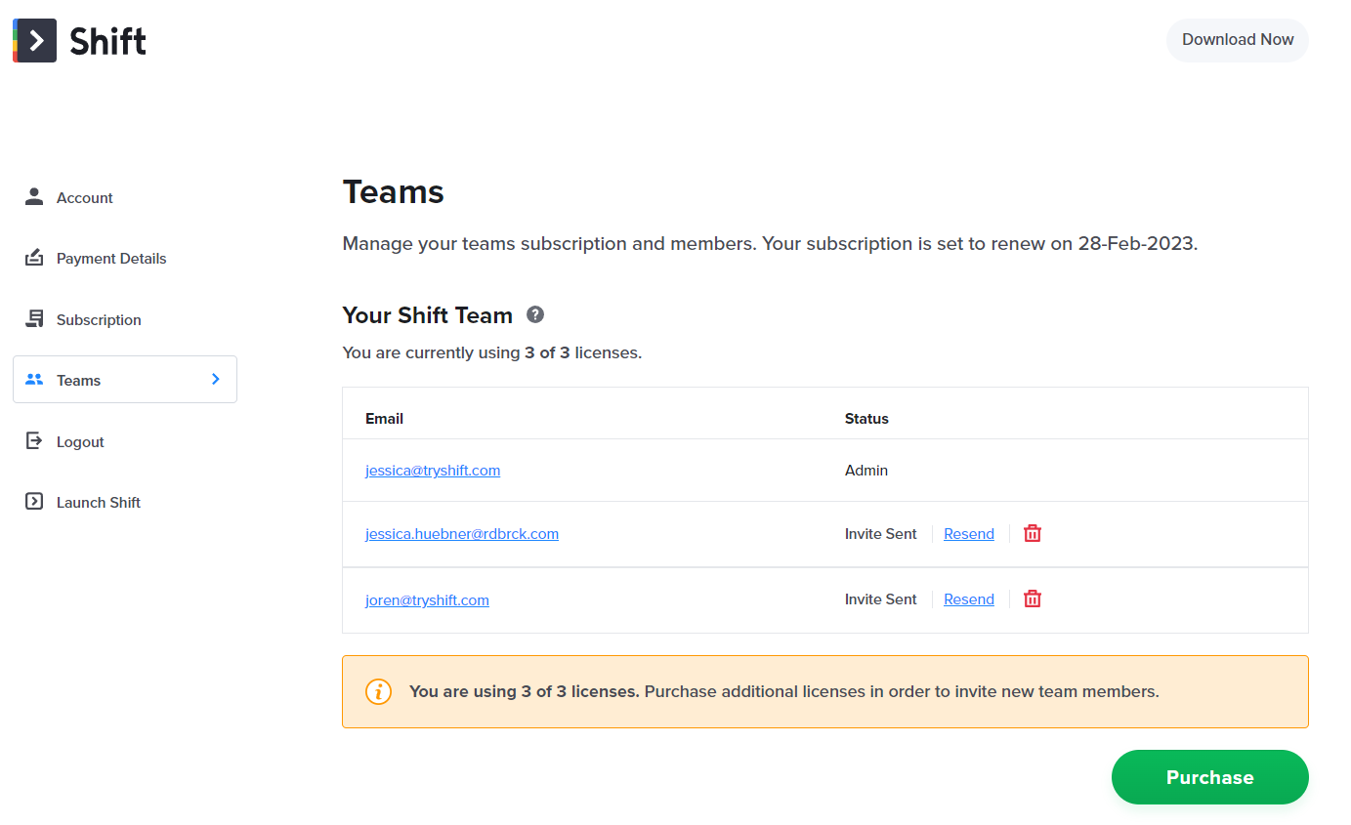
Task: Click the Account person icon
Action: pyautogui.click(x=34, y=197)
